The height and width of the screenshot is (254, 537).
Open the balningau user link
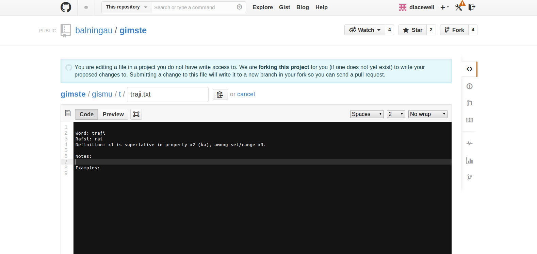click(x=94, y=30)
